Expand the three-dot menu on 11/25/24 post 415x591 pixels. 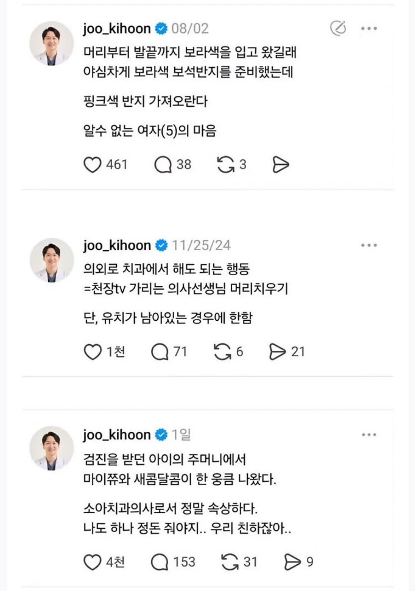[369, 245]
